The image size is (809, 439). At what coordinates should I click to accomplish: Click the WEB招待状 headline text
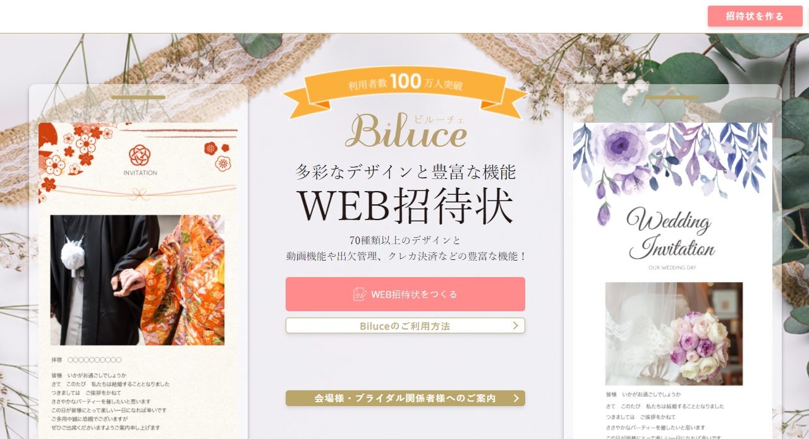[405, 205]
